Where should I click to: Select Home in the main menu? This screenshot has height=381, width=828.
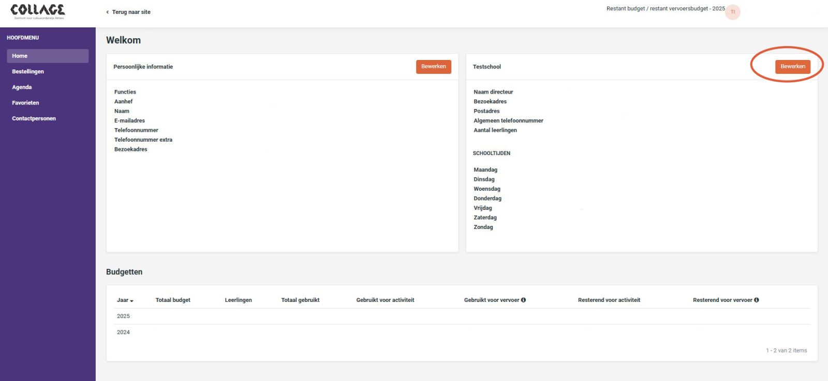tap(48, 56)
